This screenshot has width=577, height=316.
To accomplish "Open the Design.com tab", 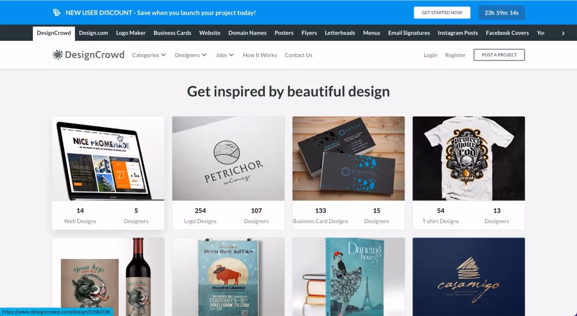I will [93, 33].
